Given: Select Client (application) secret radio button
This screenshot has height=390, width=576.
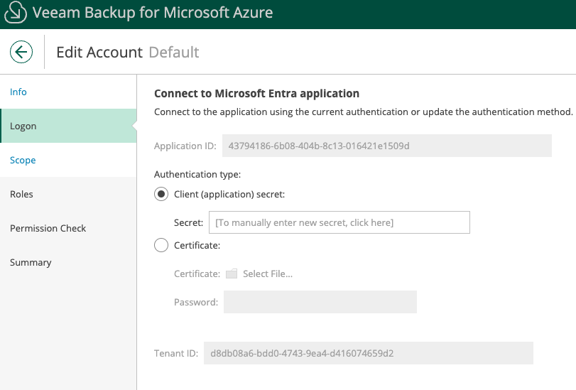Looking at the screenshot, I should point(162,194).
